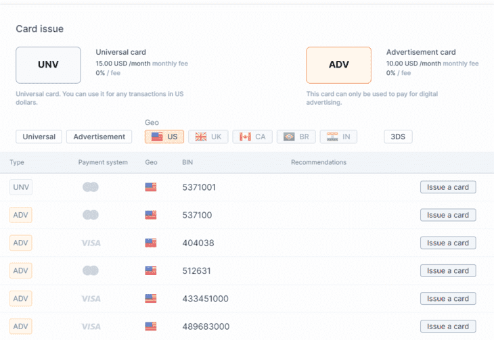The width and height of the screenshot is (494, 340).
Task: Choose UK flag geo filter
Action: [x=208, y=137]
